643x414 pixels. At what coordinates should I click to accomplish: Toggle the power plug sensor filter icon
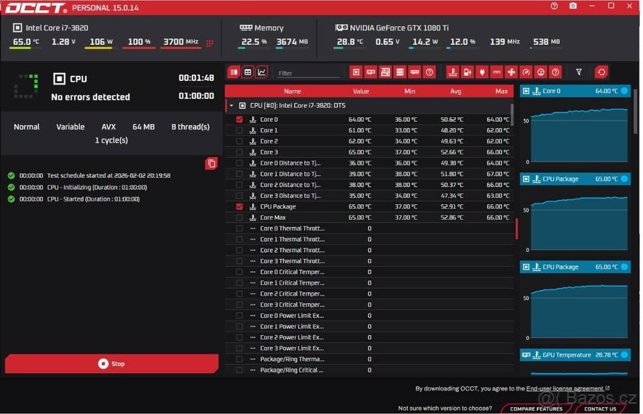(x=482, y=72)
